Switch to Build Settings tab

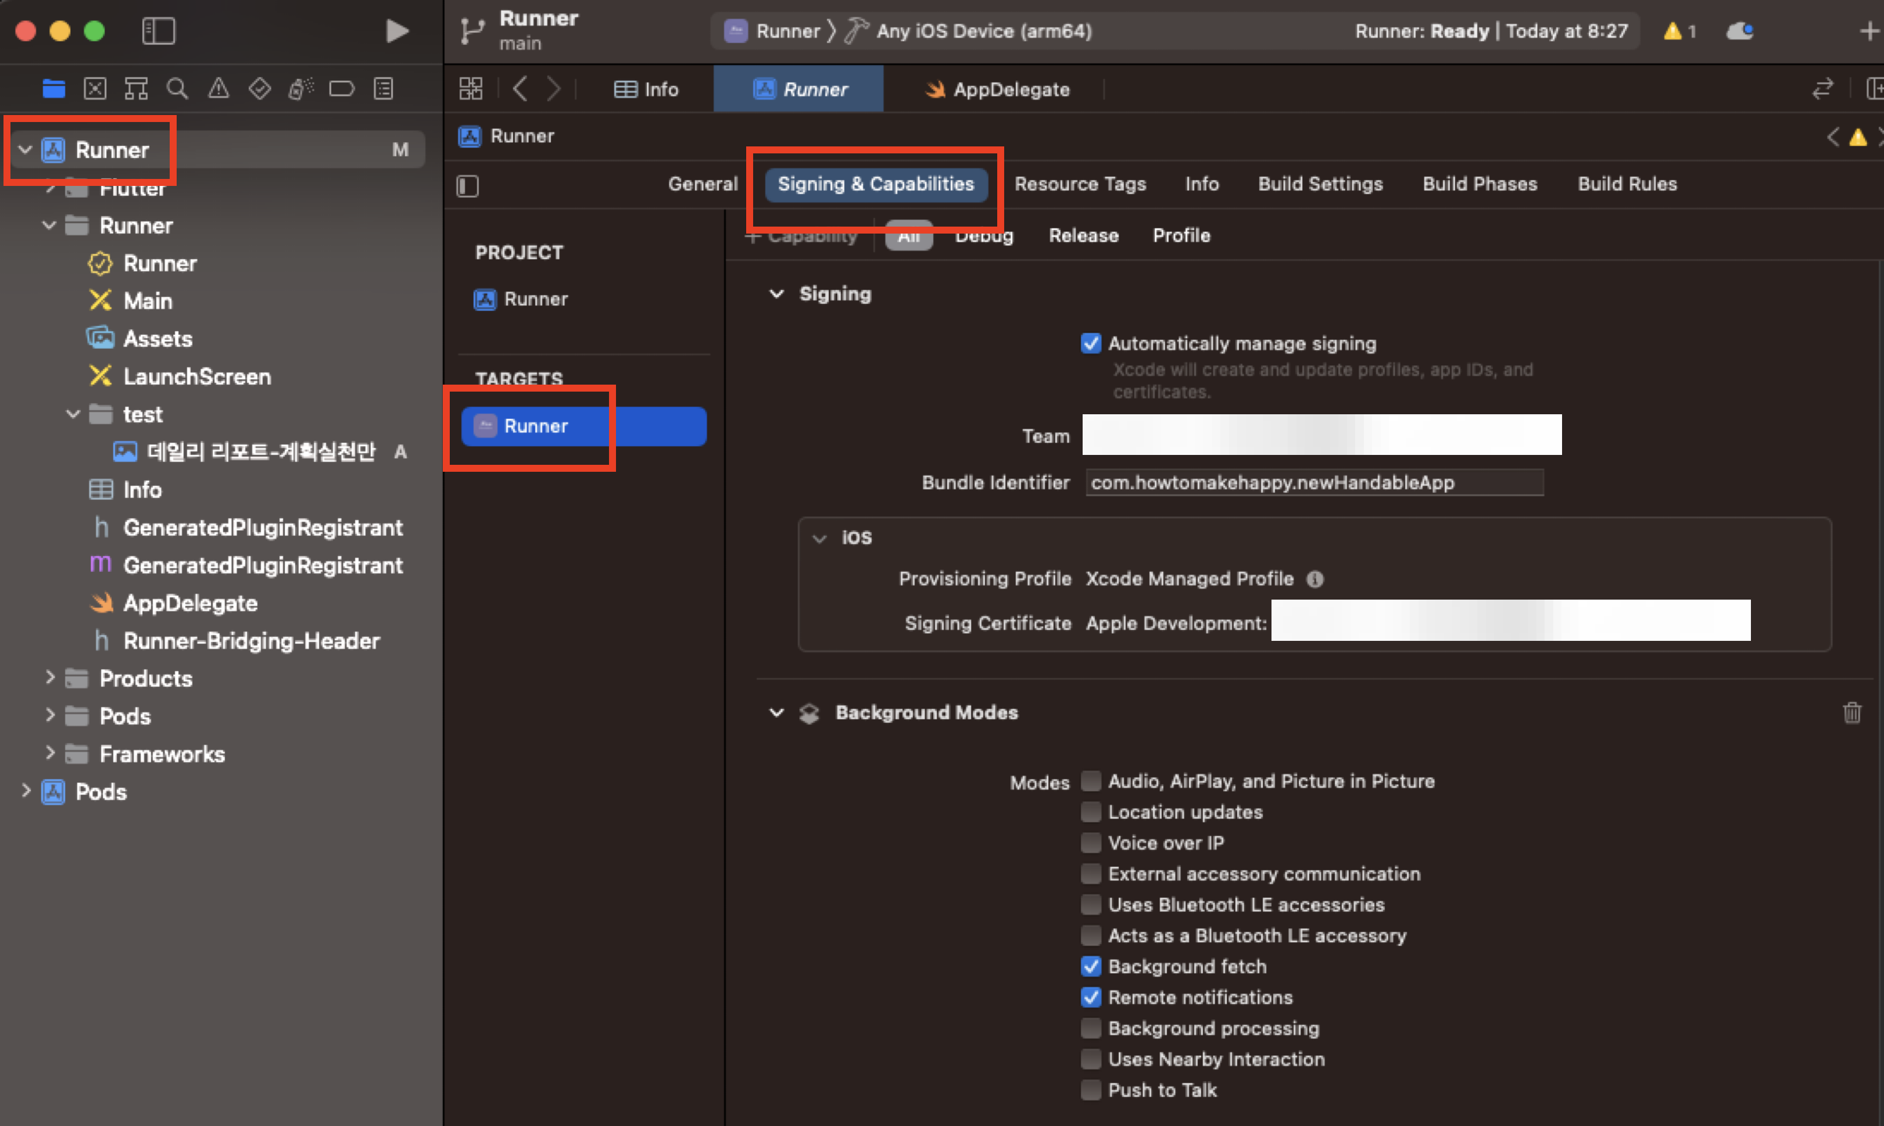(x=1320, y=184)
